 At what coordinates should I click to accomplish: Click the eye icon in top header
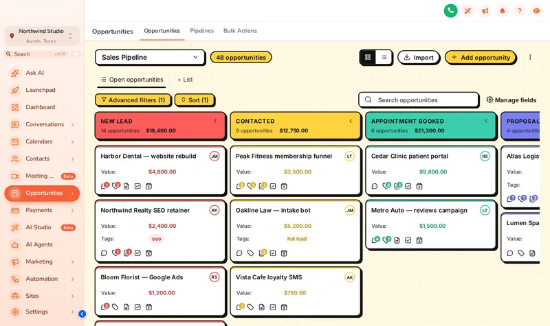[x=536, y=11]
